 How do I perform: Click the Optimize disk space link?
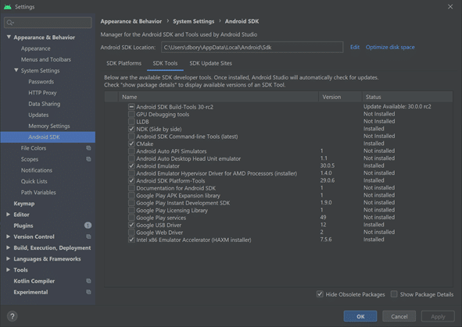click(x=390, y=47)
